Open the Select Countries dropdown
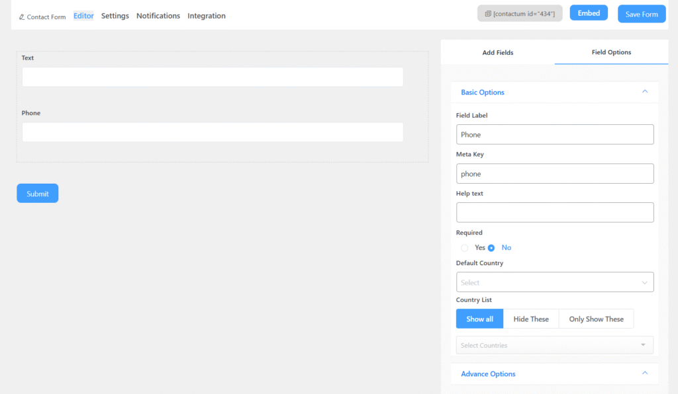This screenshot has width=678, height=394. pyautogui.click(x=555, y=345)
